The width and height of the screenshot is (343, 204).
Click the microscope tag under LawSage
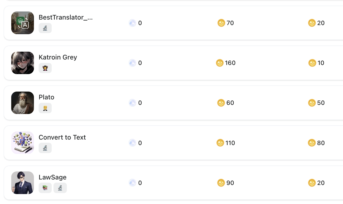(60, 188)
